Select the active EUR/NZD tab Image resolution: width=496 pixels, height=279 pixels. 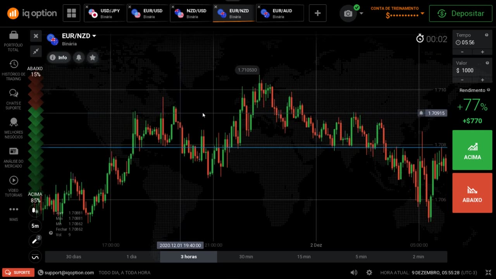(234, 14)
